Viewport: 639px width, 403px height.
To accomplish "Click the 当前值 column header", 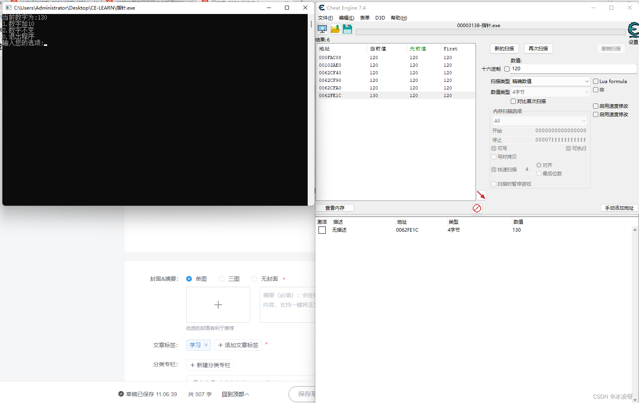I will click(387, 49).
